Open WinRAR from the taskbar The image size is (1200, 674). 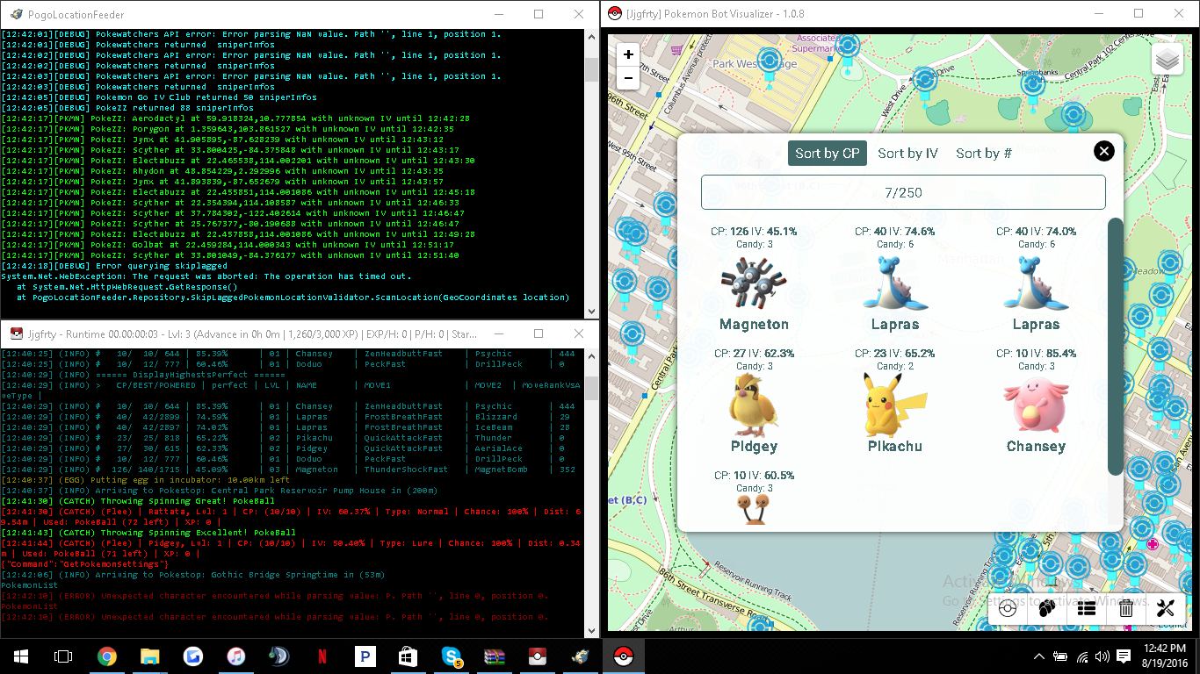click(x=495, y=656)
